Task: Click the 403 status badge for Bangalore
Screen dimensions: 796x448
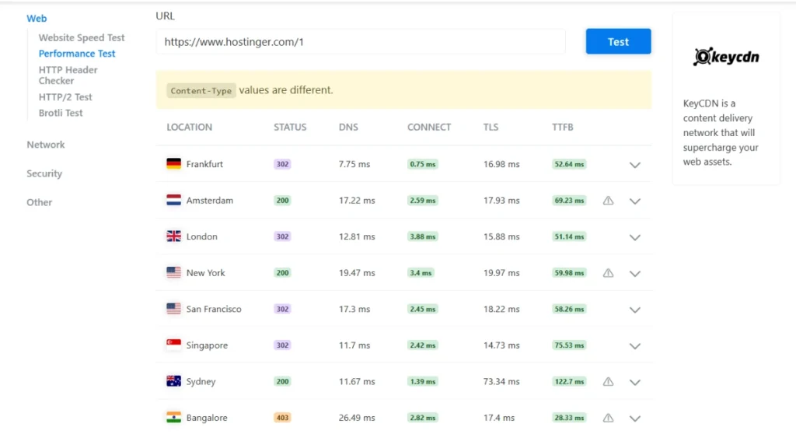Action: click(x=282, y=418)
